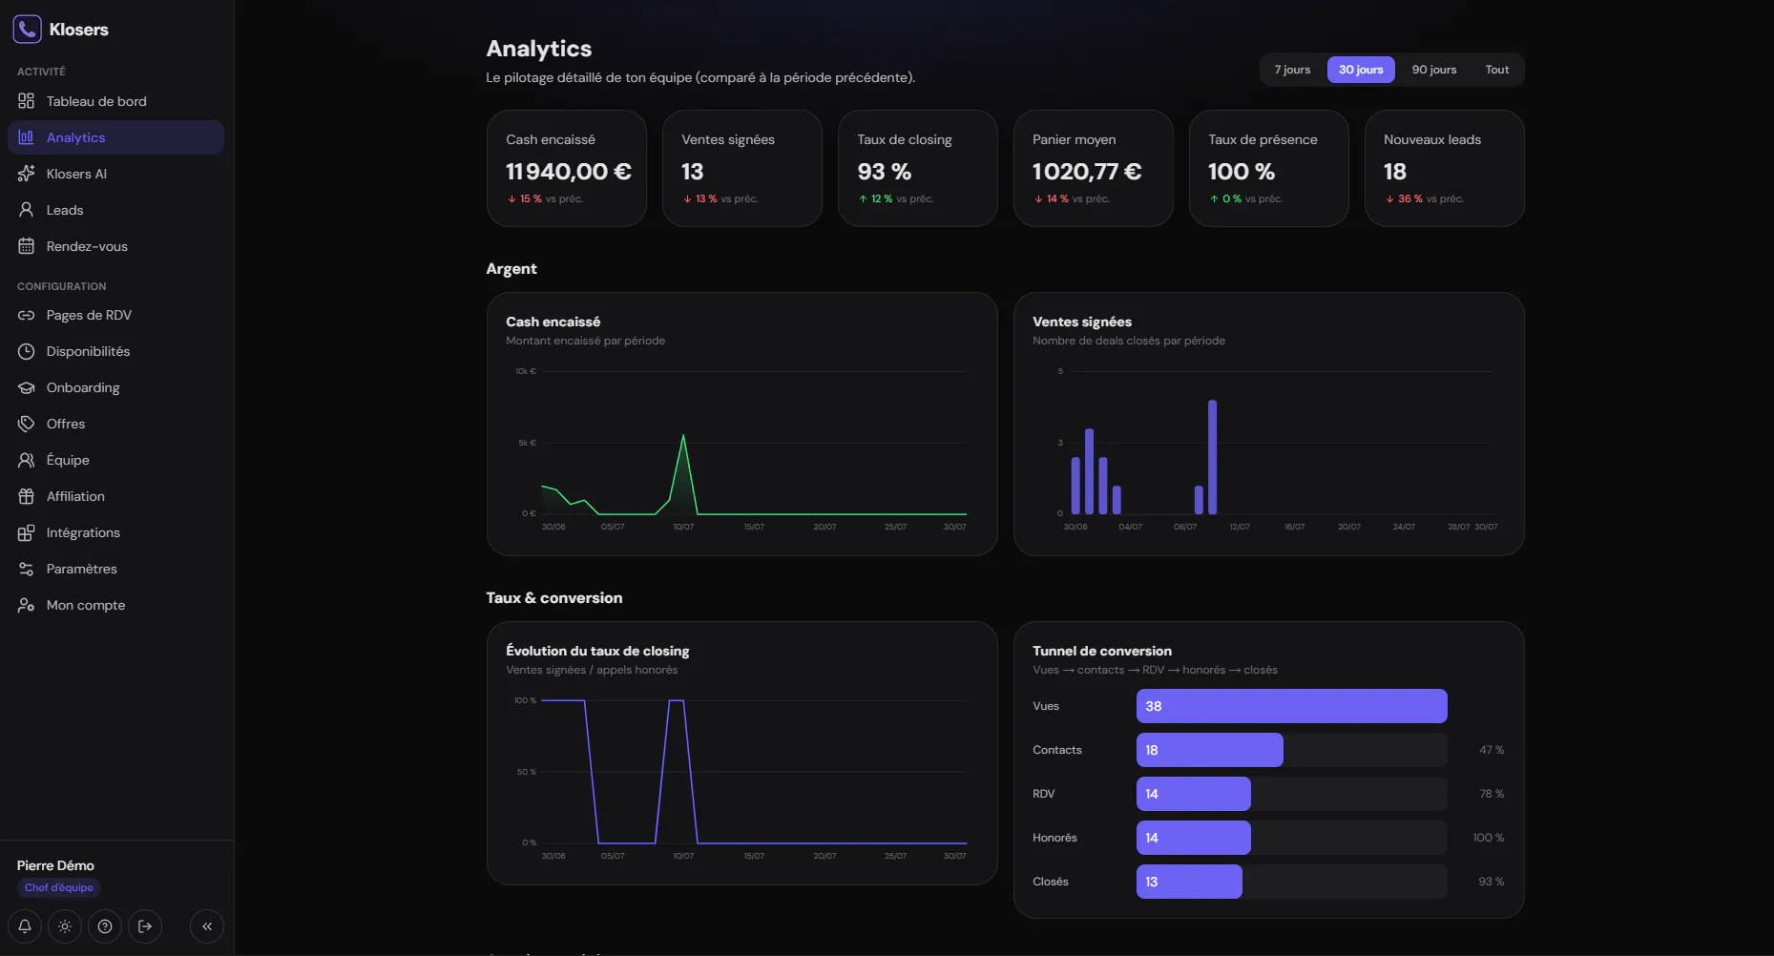This screenshot has width=1774, height=956.
Task: Click the Leads person icon
Action: pyautogui.click(x=27, y=210)
